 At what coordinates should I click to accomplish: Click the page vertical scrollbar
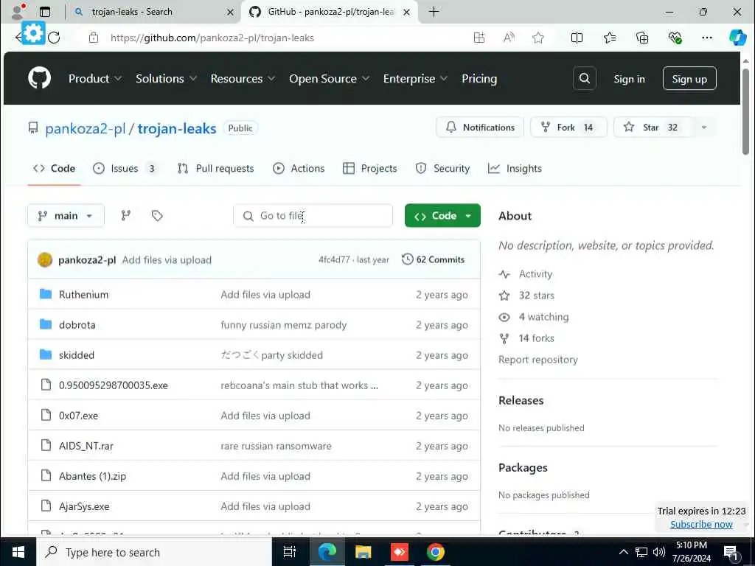745,112
